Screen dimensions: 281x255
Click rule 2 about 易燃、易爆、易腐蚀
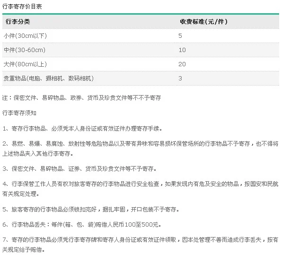(140, 143)
